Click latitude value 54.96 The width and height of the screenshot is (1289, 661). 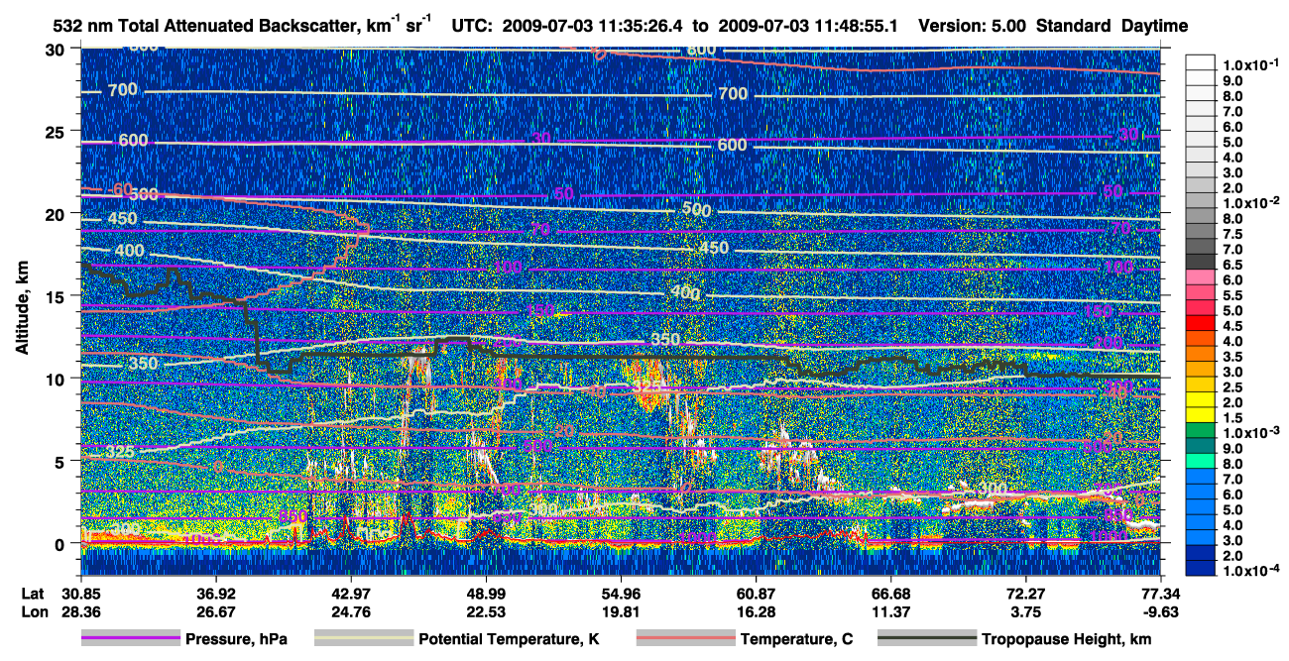tap(622, 593)
